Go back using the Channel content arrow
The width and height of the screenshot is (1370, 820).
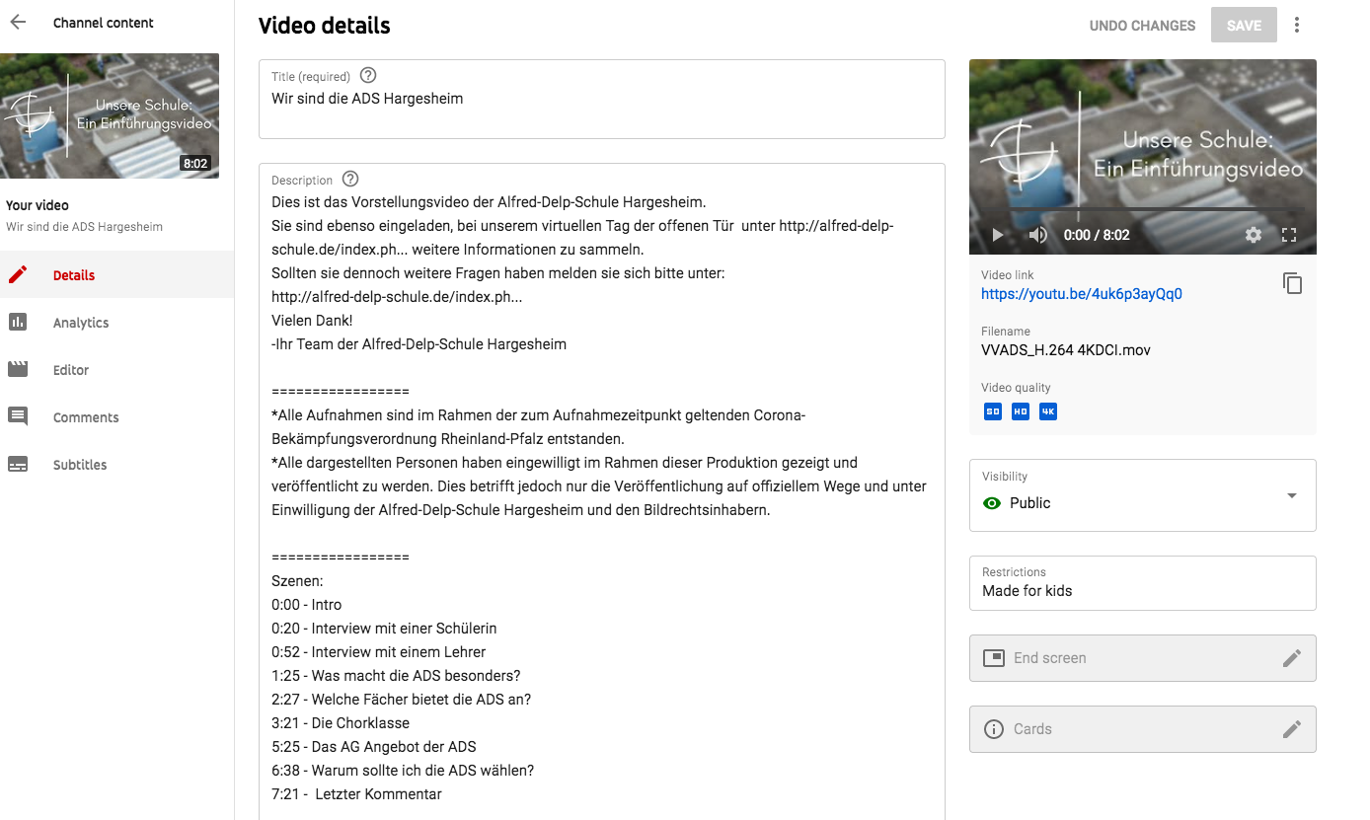pos(18,23)
